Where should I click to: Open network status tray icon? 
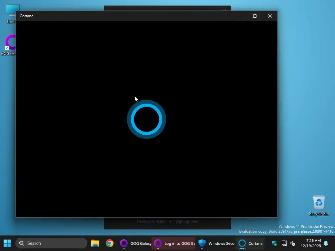pos(284,243)
